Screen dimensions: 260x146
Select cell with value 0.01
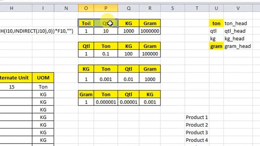[x=128, y=78]
